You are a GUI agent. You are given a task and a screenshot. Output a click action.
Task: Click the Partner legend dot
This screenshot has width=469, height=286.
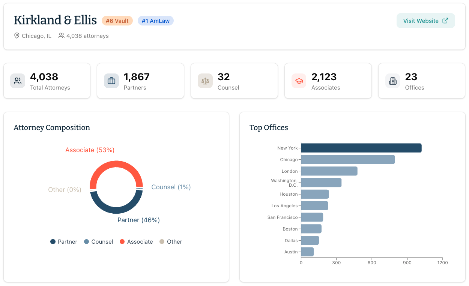tap(53, 242)
